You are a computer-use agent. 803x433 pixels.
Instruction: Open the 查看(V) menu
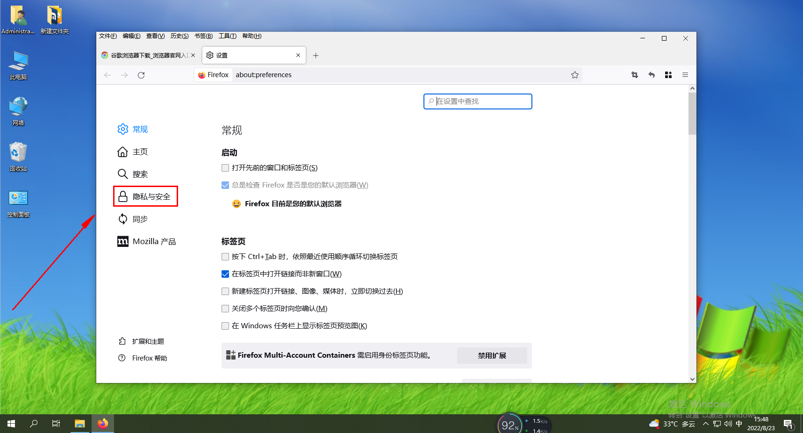click(x=155, y=36)
